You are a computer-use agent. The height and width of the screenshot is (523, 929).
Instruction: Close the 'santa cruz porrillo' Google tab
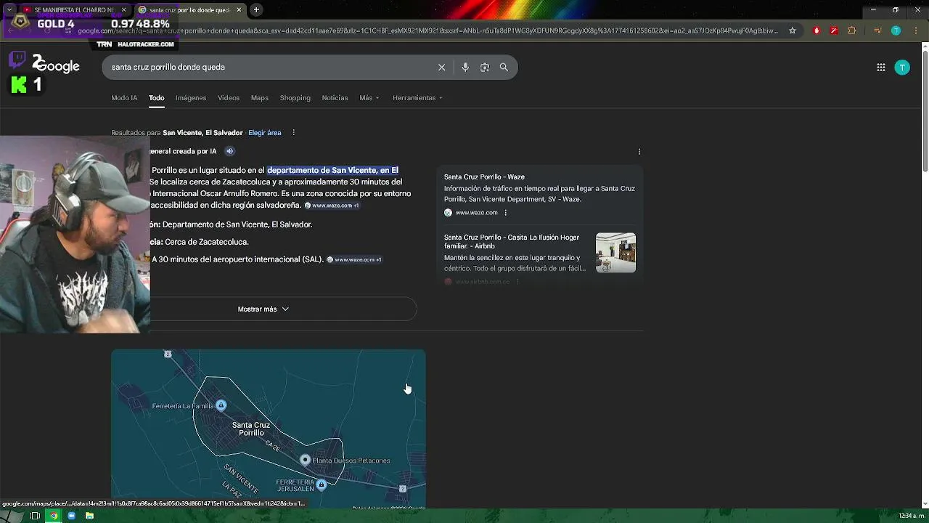click(239, 10)
